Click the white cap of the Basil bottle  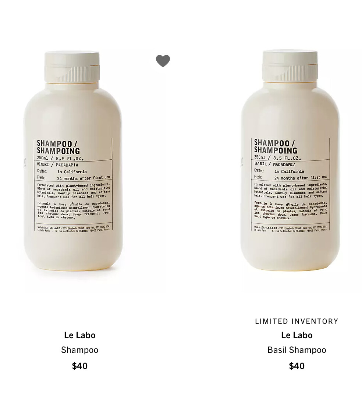coord(290,66)
